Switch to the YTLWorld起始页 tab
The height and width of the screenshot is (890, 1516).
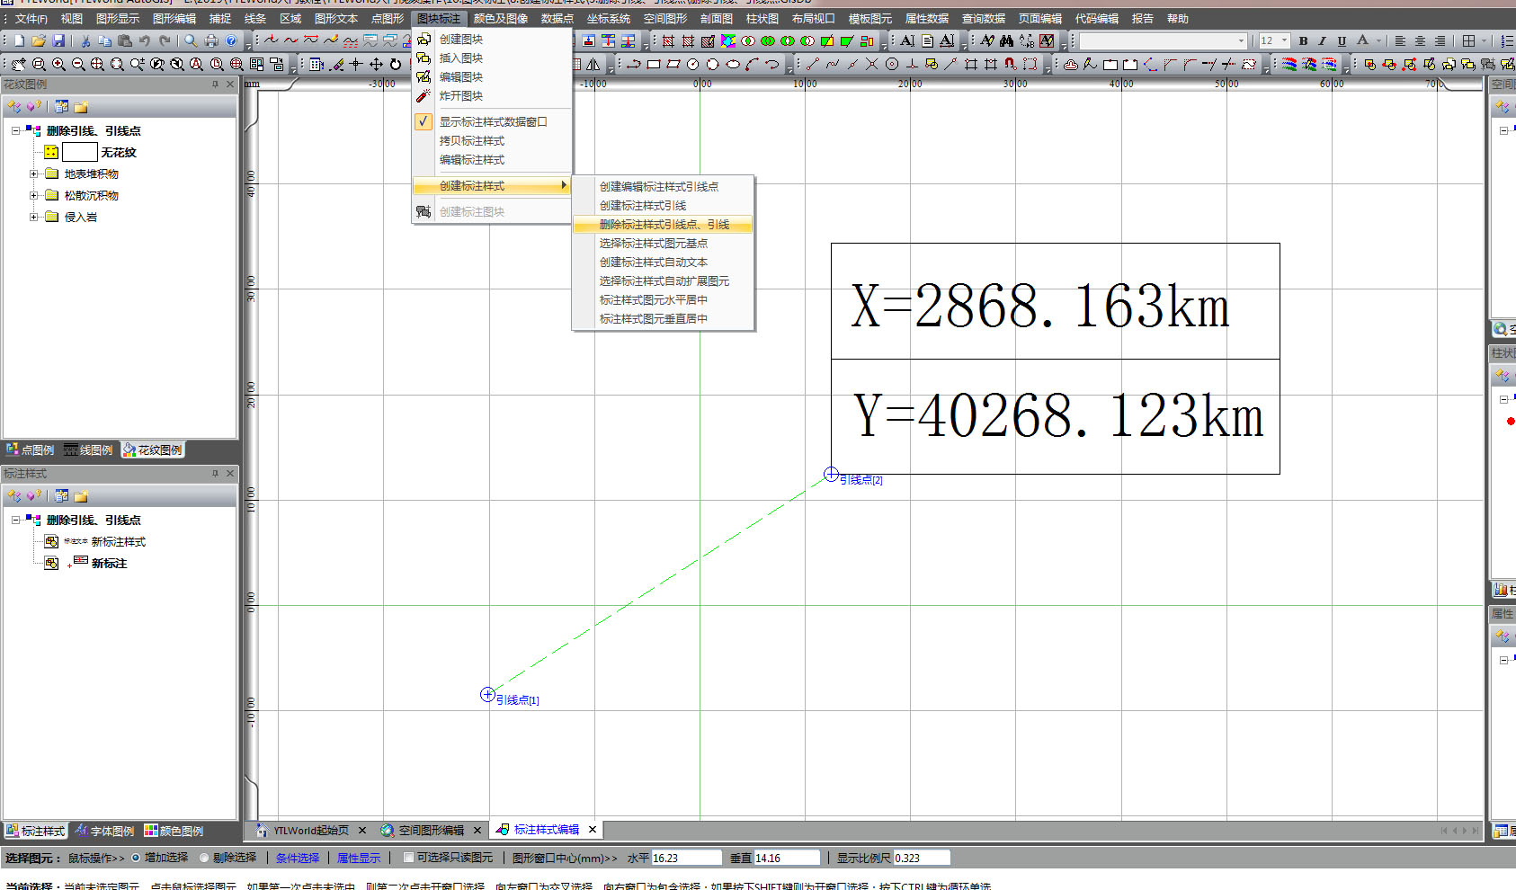click(x=311, y=831)
